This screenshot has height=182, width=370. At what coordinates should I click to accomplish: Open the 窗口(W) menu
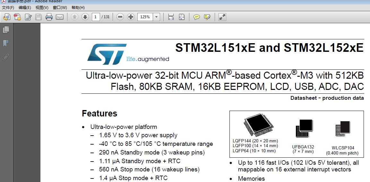tap(60, 8)
